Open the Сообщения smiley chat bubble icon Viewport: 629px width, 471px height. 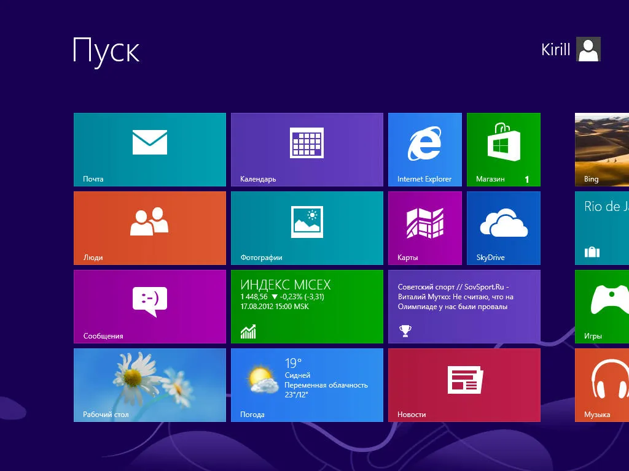[150, 302]
